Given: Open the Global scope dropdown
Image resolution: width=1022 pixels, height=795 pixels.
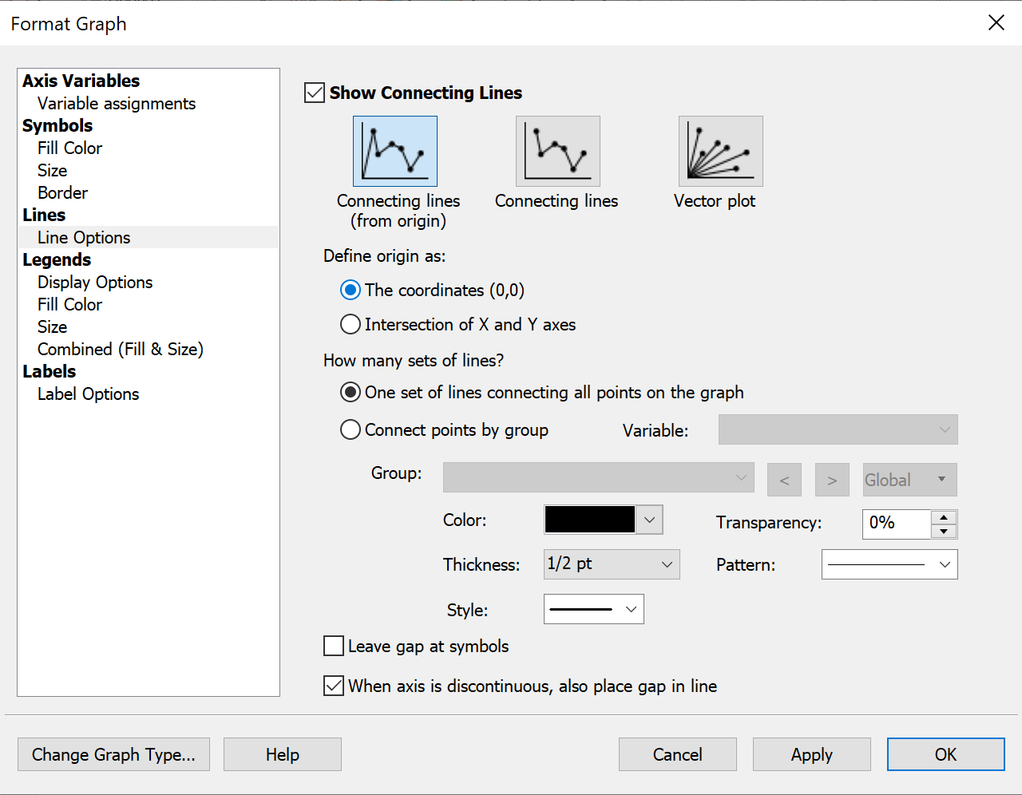Looking at the screenshot, I should click(909, 480).
